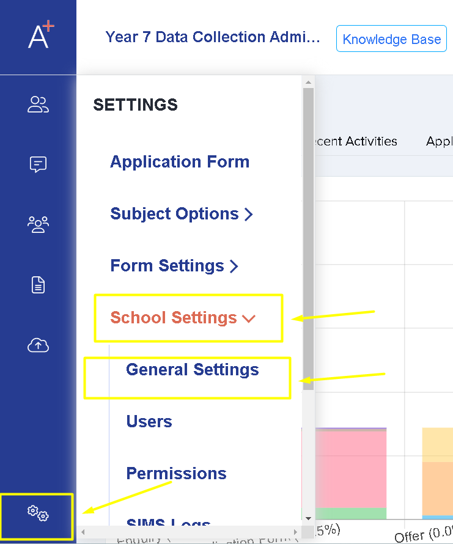Collapse the School Settings section

[x=182, y=318]
